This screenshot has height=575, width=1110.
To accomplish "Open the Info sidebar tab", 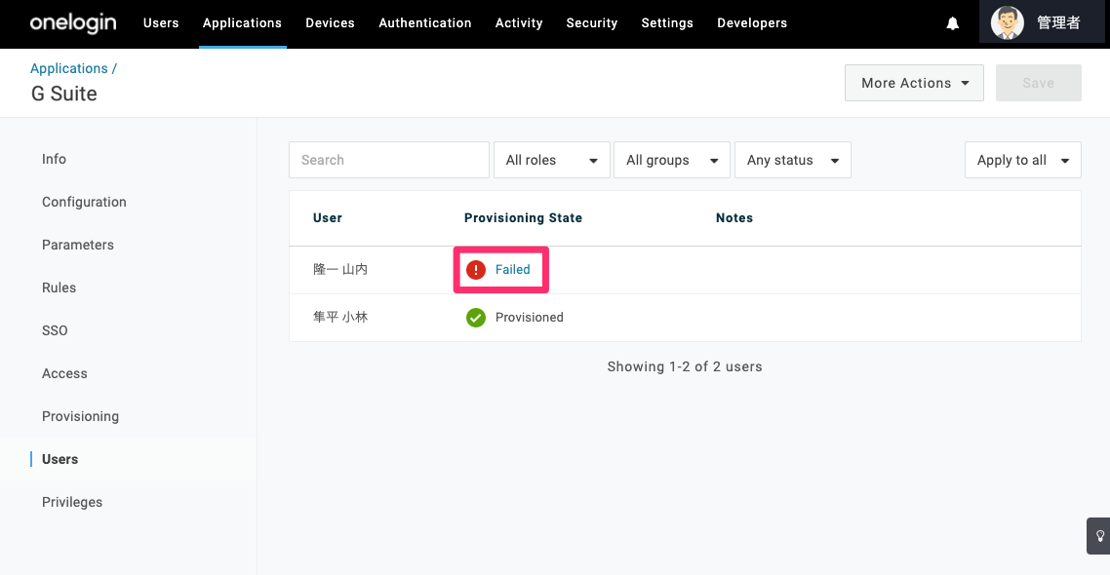I will coord(54,159).
